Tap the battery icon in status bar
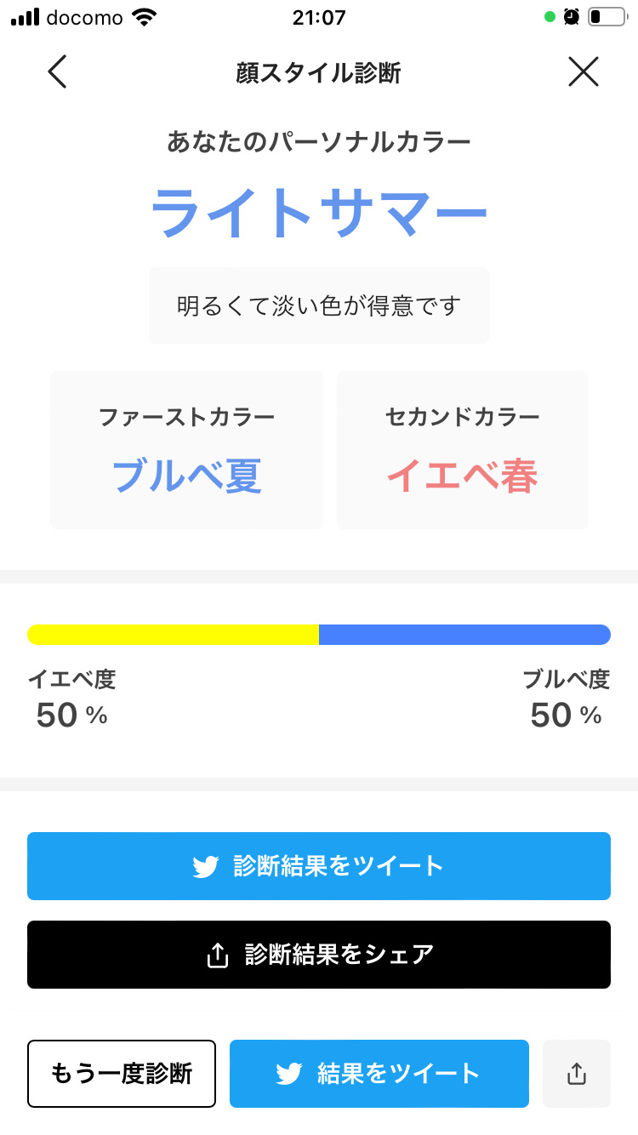638x1135 pixels. 606,17
